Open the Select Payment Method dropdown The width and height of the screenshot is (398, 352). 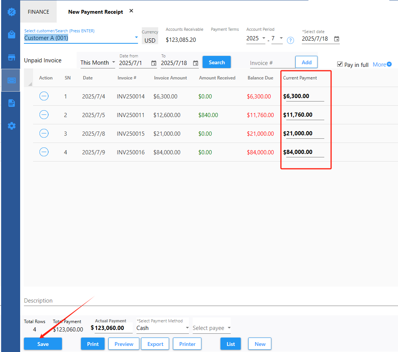[162, 328]
